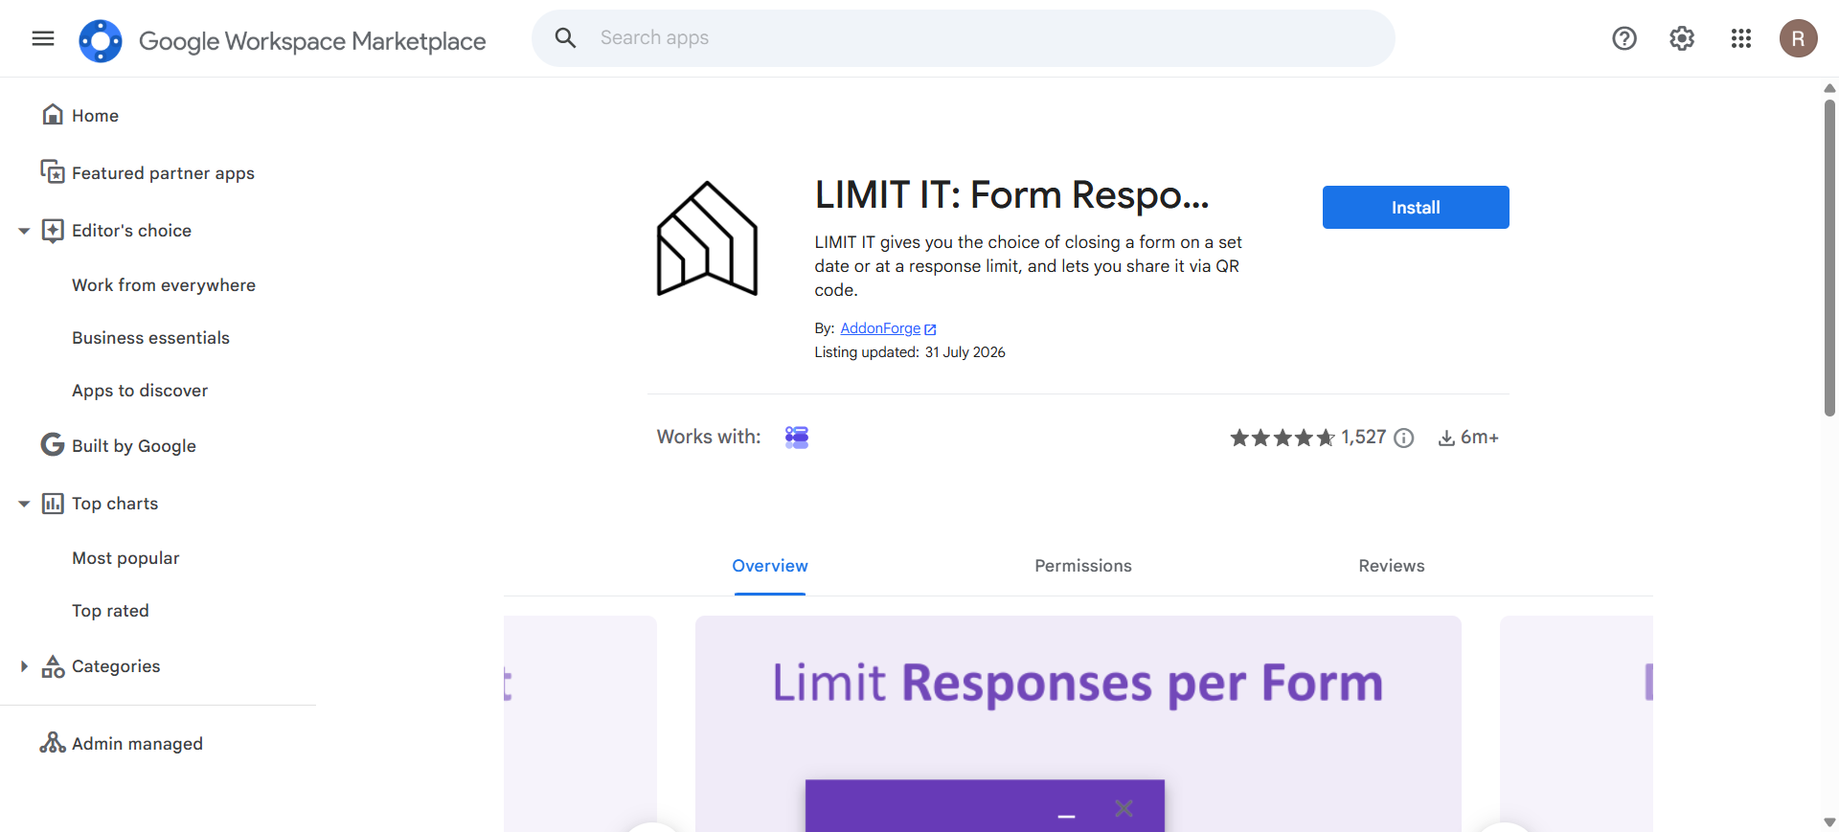Click the Limit Responses per Form screenshot
The image size is (1839, 832).
(x=1078, y=724)
